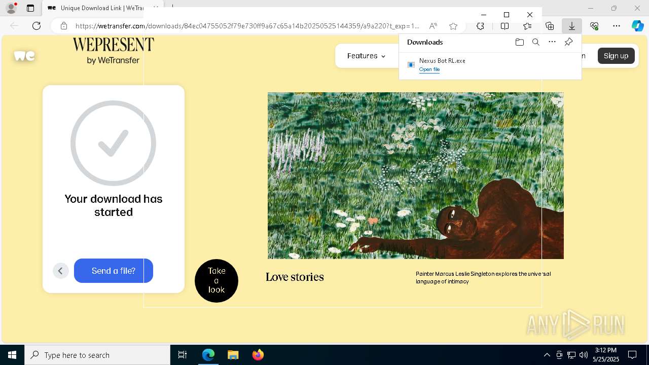
Task: Go back with the left chevron button
Action: (x=60, y=271)
